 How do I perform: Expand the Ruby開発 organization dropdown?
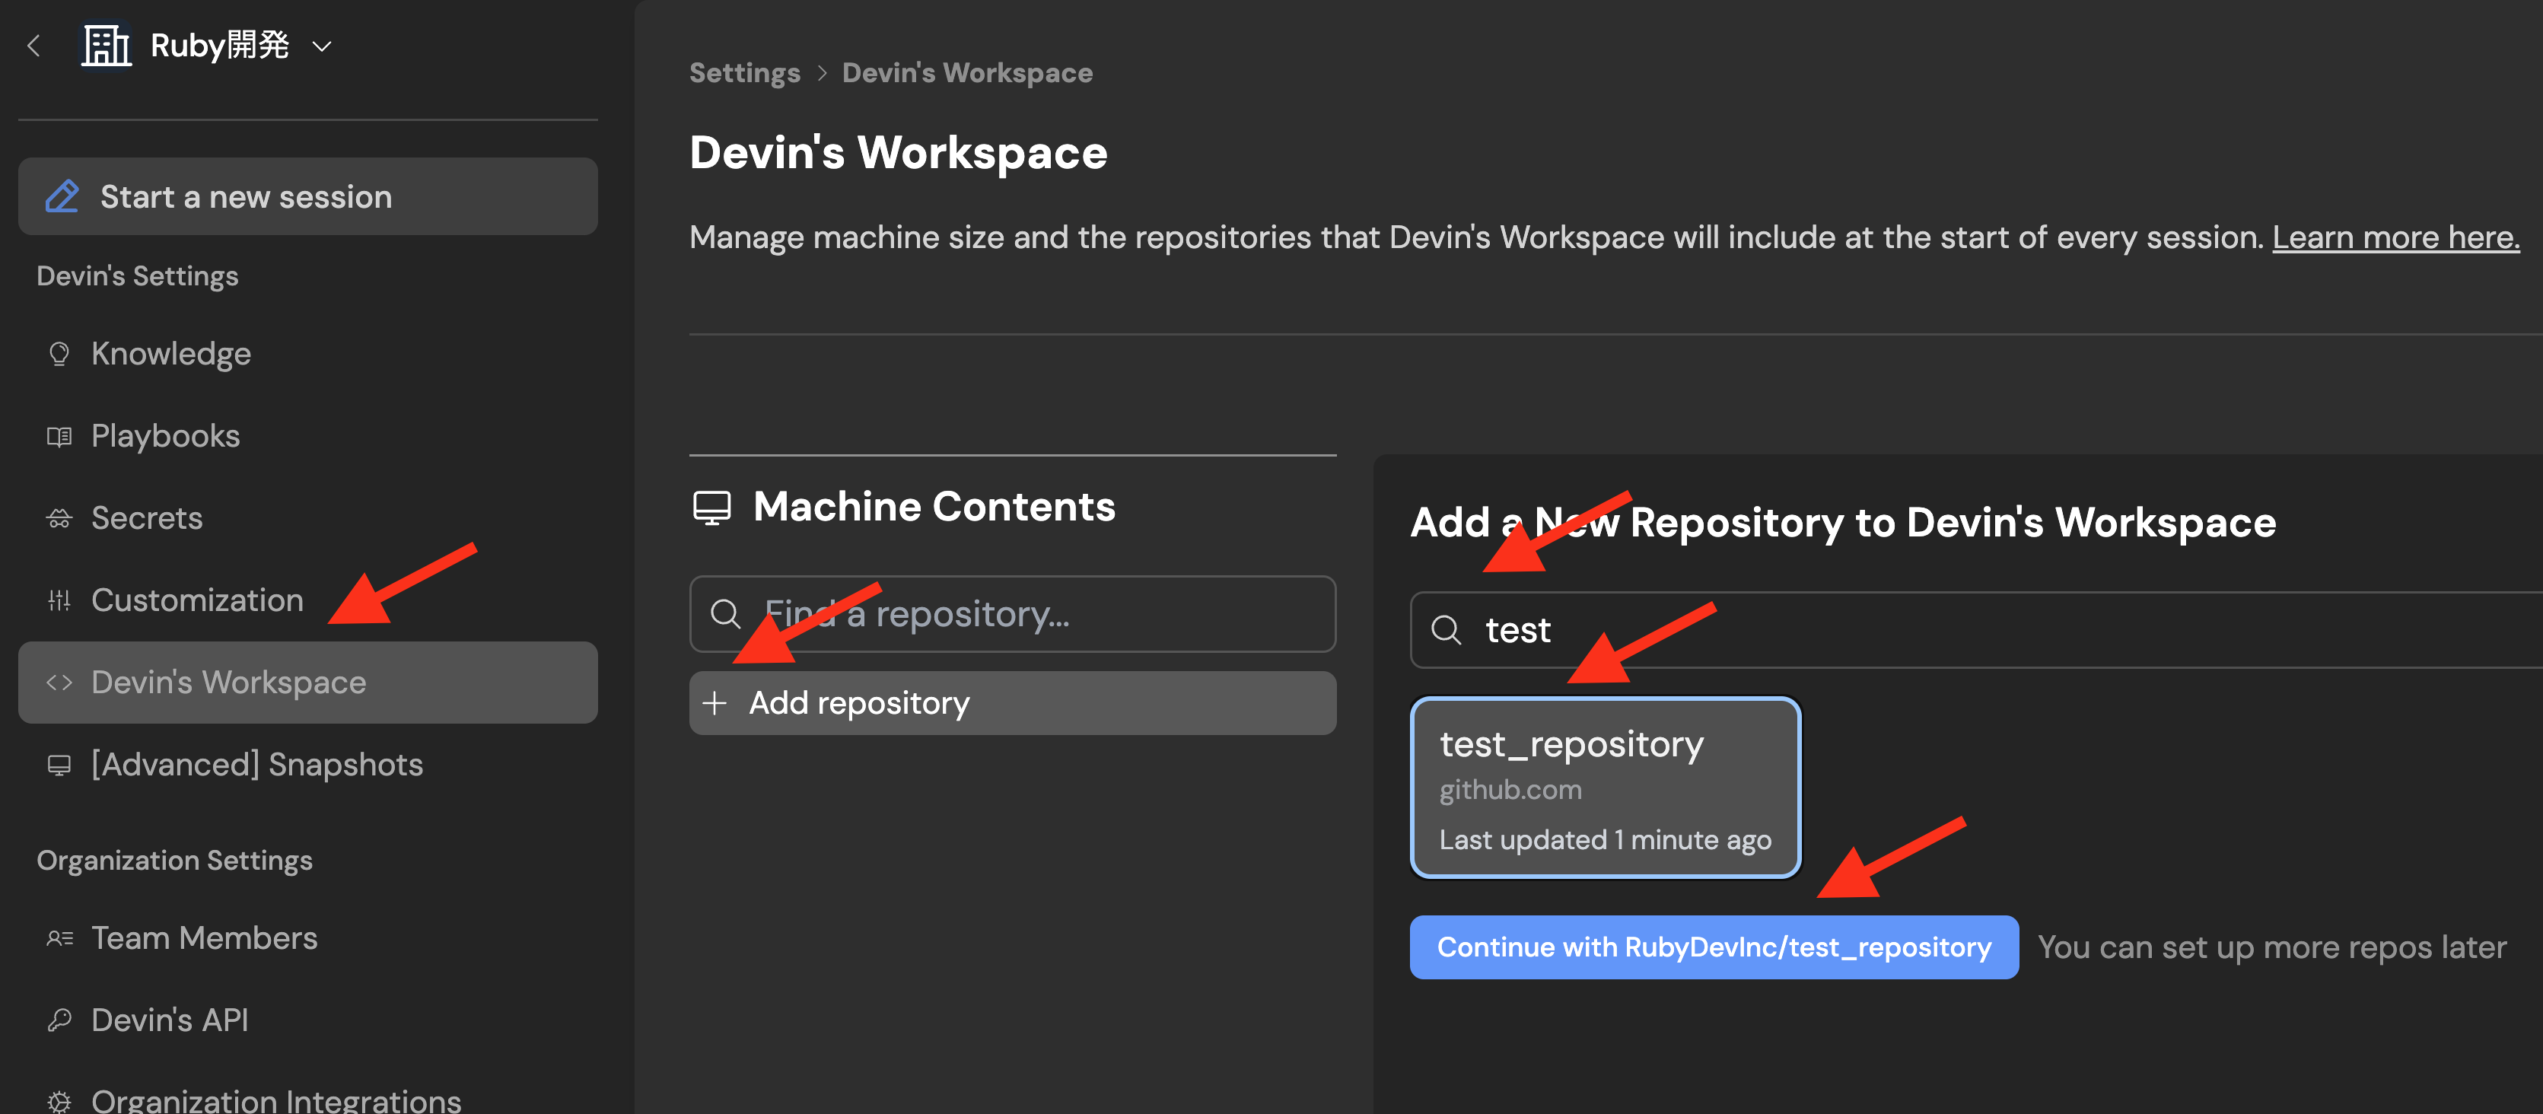321,46
